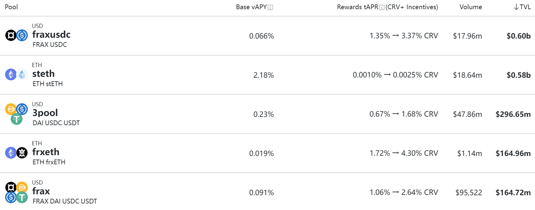Click the Pool column header

coord(11,7)
